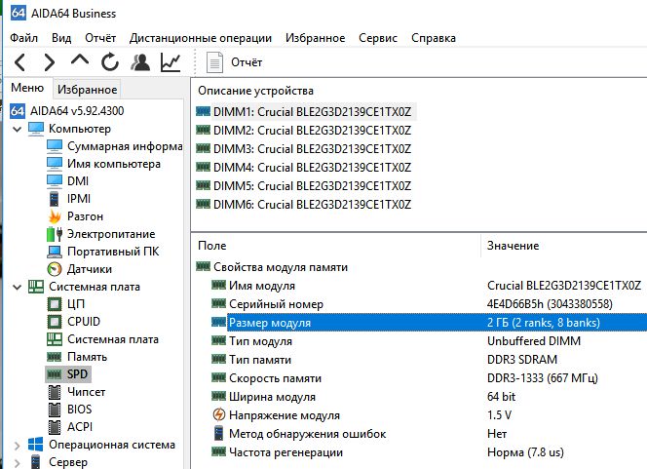Click the ЦП processor icon

[55, 304]
